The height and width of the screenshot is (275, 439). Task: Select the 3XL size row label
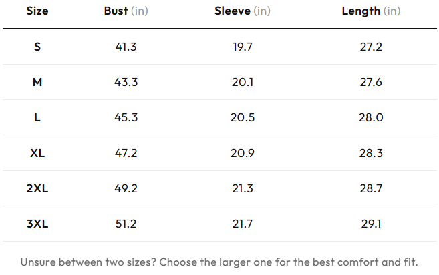(x=37, y=224)
